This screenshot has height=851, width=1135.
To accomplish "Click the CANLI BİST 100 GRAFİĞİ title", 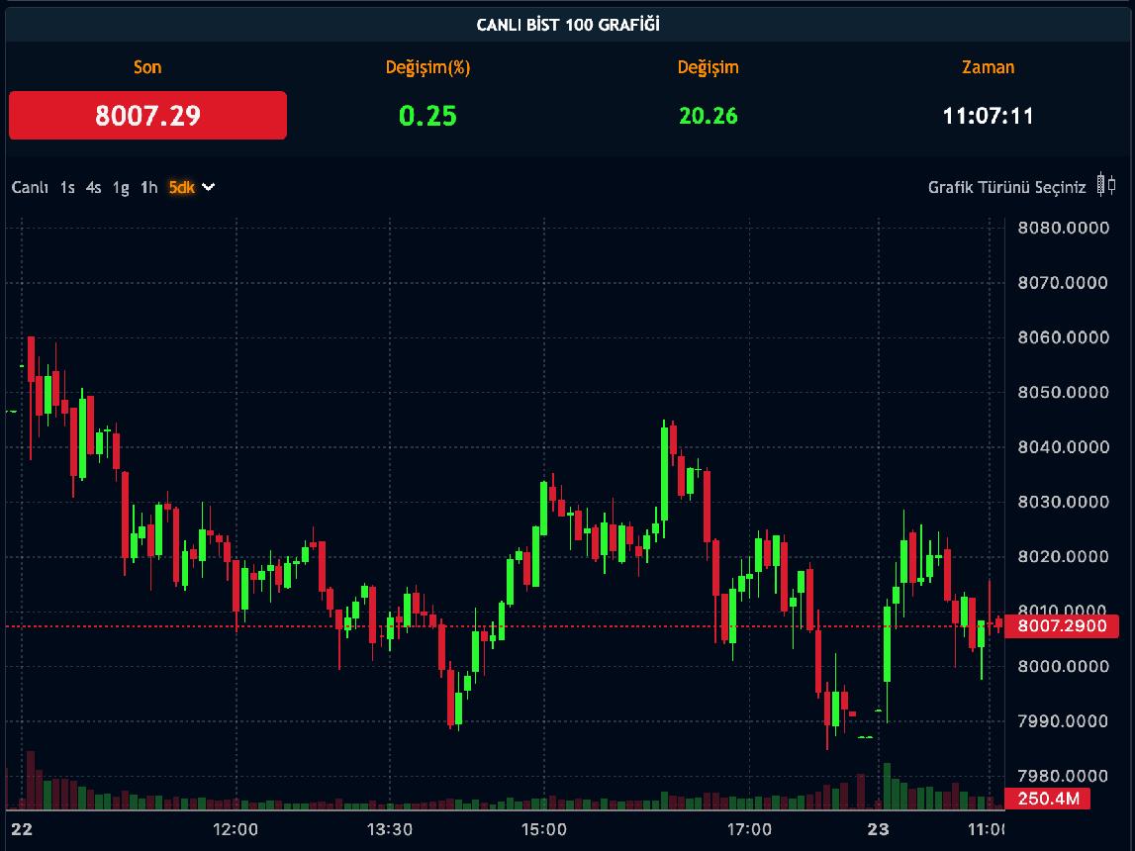I will (x=568, y=25).
